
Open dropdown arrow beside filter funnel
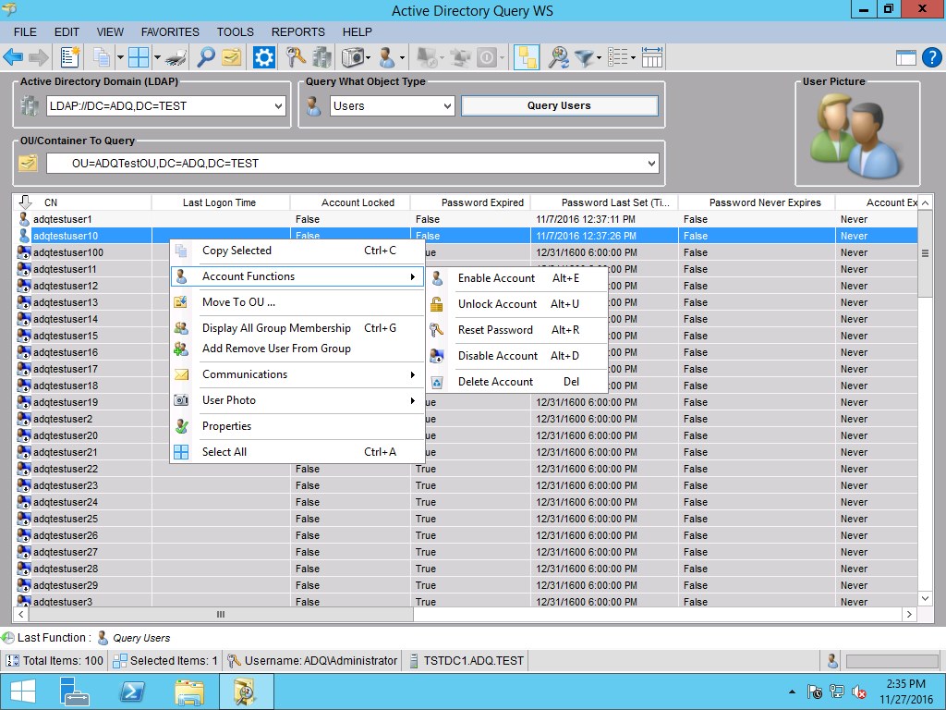599,58
